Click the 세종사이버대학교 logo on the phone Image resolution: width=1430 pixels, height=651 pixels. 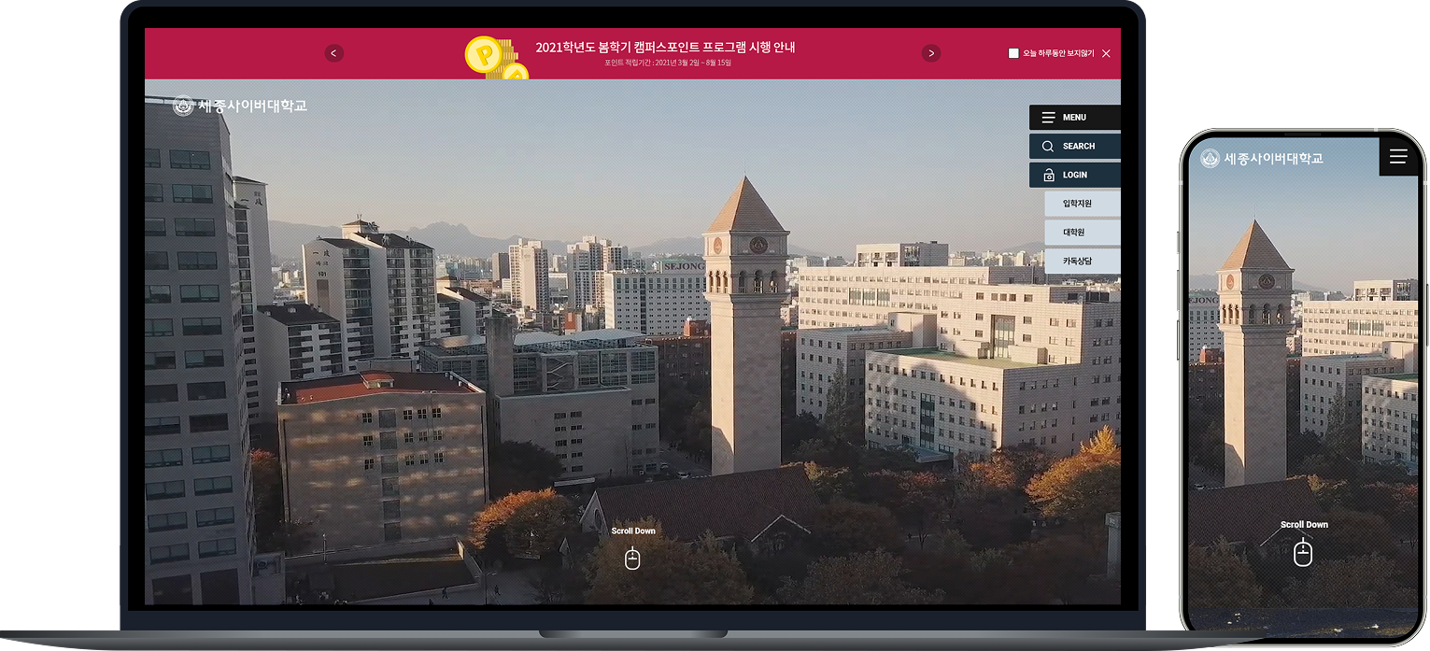click(1262, 159)
